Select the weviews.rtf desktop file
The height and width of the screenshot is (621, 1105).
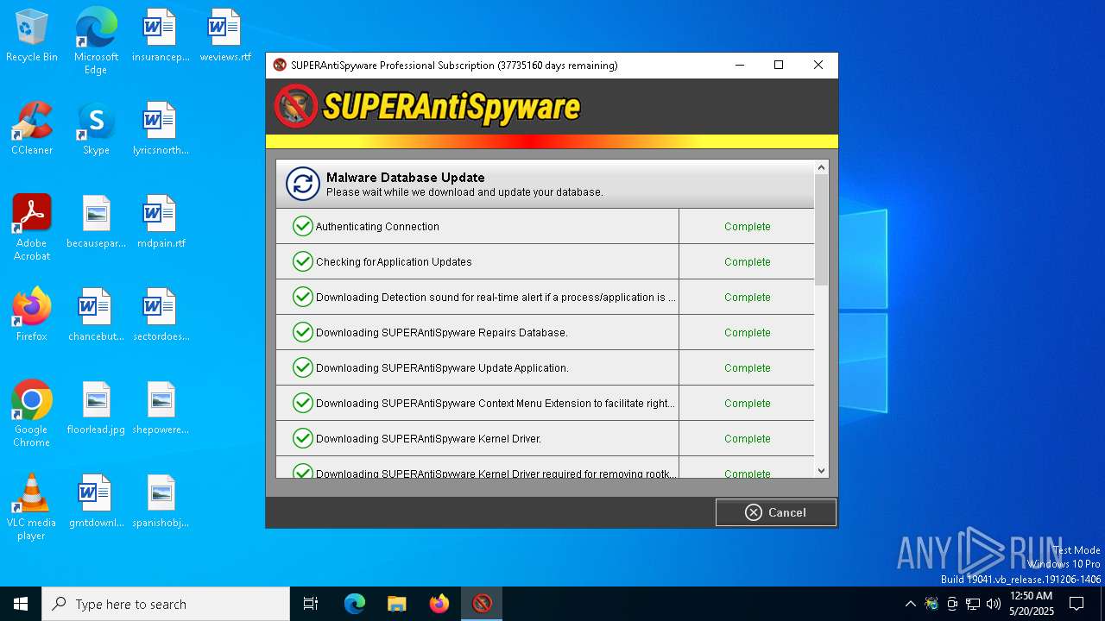(224, 35)
